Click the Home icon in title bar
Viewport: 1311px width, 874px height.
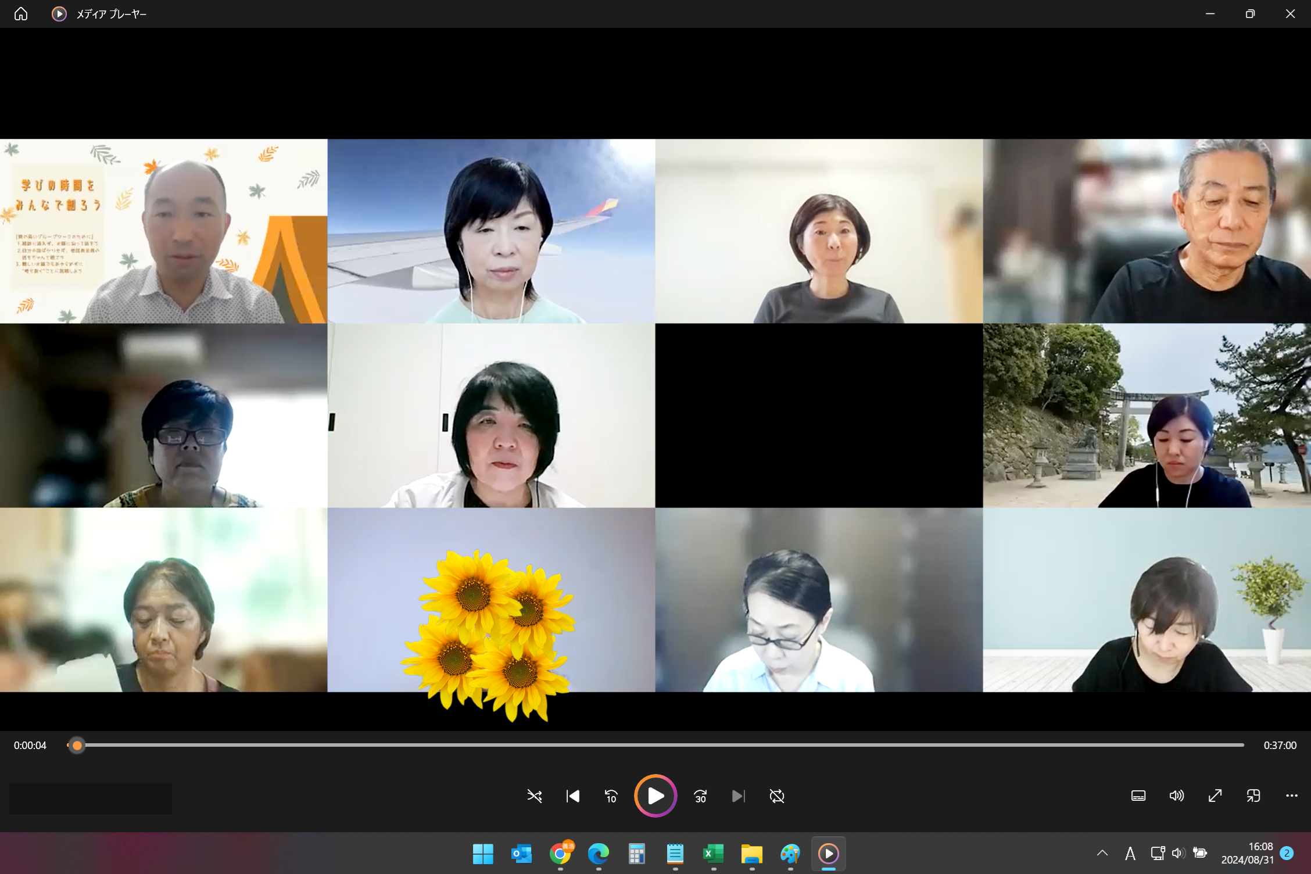21,14
